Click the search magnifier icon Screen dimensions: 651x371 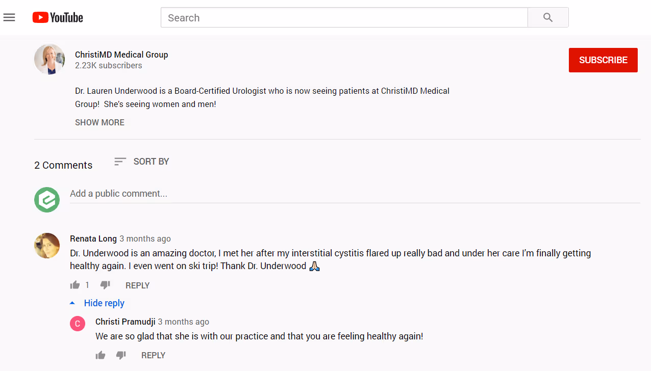point(548,17)
